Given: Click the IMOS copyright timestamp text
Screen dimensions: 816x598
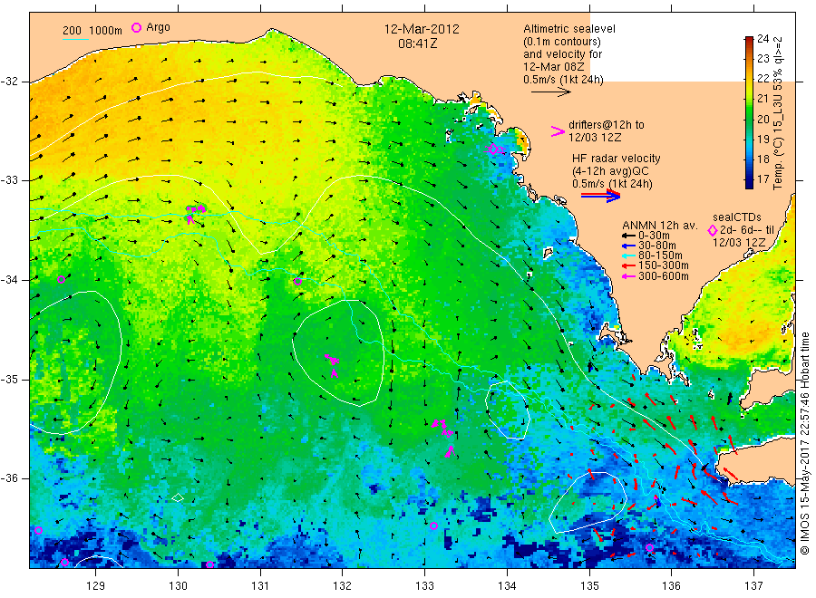Looking at the screenshot, I should pos(804,444).
